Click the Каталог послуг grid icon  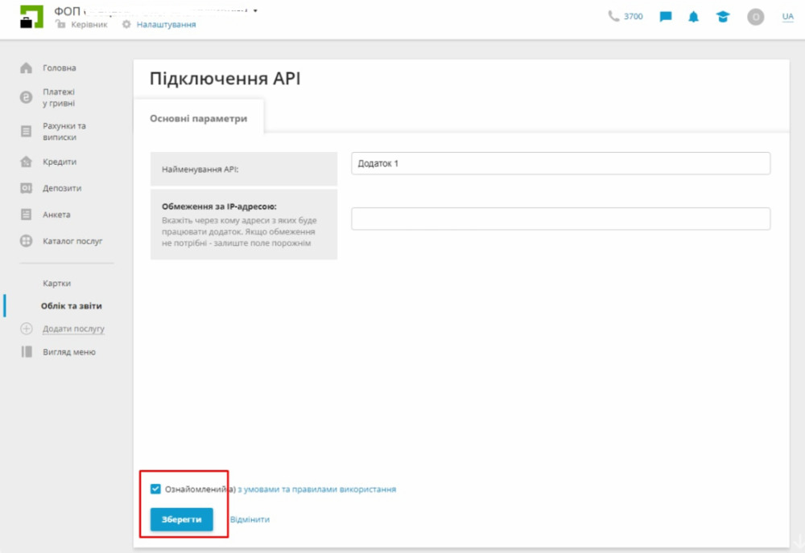point(26,241)
